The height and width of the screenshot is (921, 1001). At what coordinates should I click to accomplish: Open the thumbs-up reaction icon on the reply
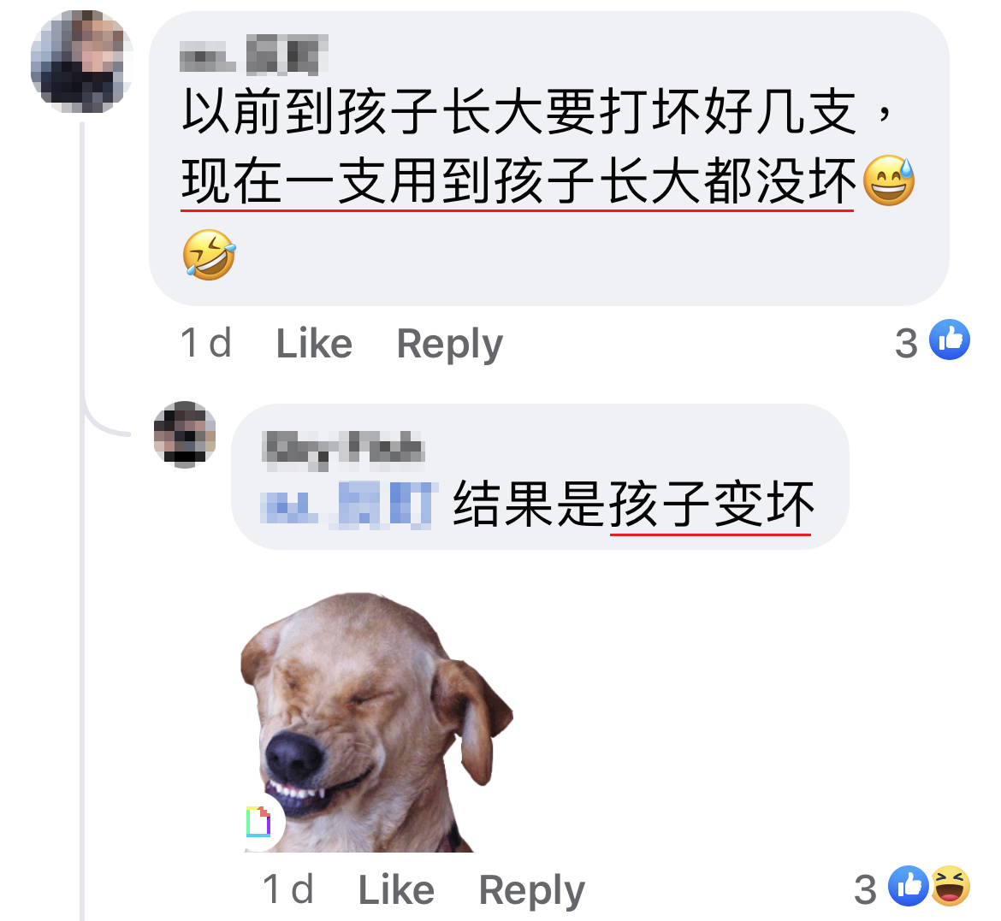pyautogui.click(x=909, y=886)
